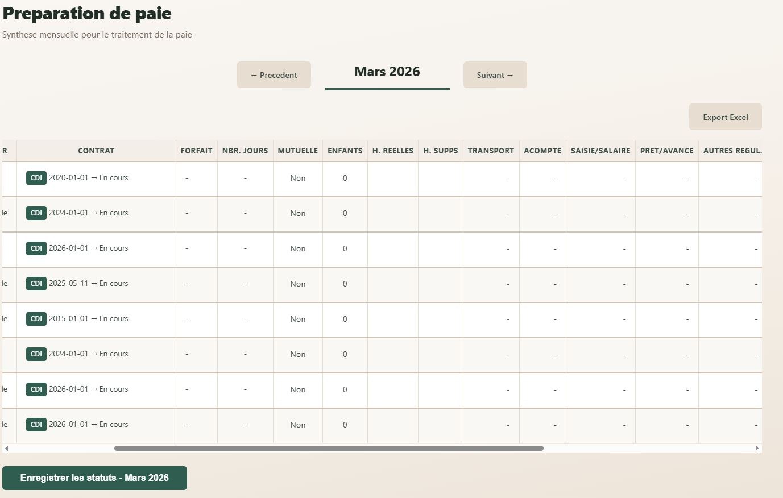Click the TRANSPORT column header
This screenshot has height=498, width=783.
[491, 151]
